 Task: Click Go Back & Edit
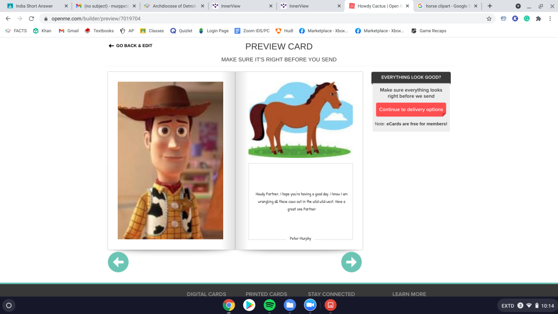pyautogui.click(x=130, y=46)
